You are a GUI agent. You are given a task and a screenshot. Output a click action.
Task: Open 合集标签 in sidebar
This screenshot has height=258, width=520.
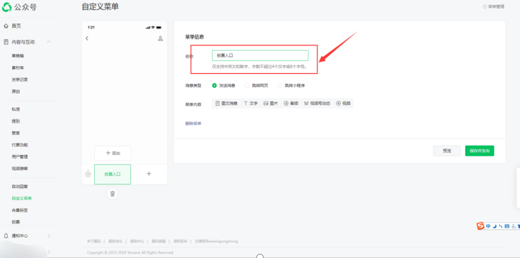tap(20, 210)
